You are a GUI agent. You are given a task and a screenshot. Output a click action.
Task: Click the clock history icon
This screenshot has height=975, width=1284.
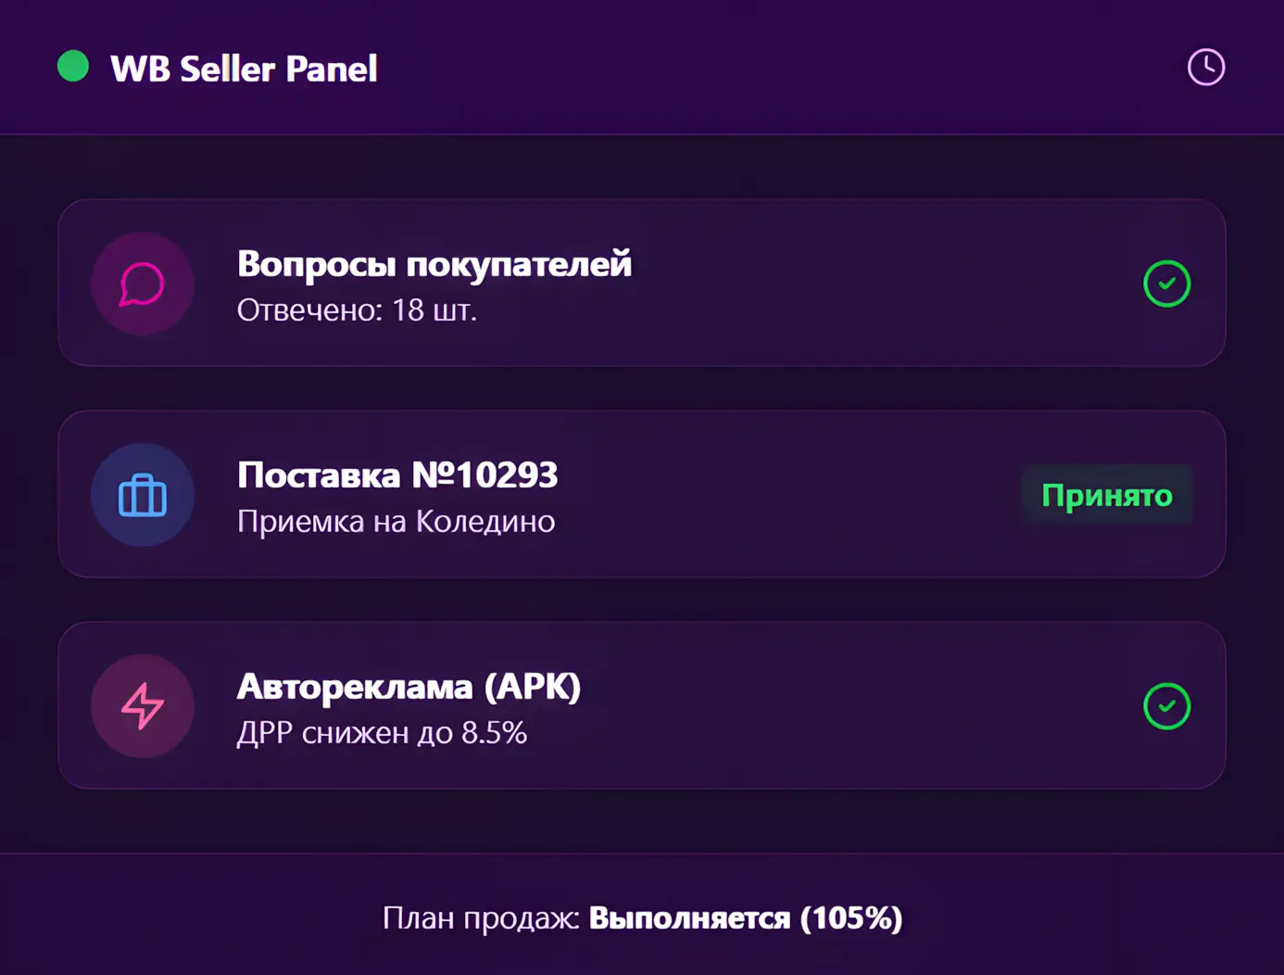pos(1205,68)
